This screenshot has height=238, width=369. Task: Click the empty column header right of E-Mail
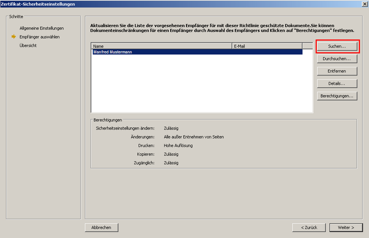pyautogui.click(x=307, y=46)
